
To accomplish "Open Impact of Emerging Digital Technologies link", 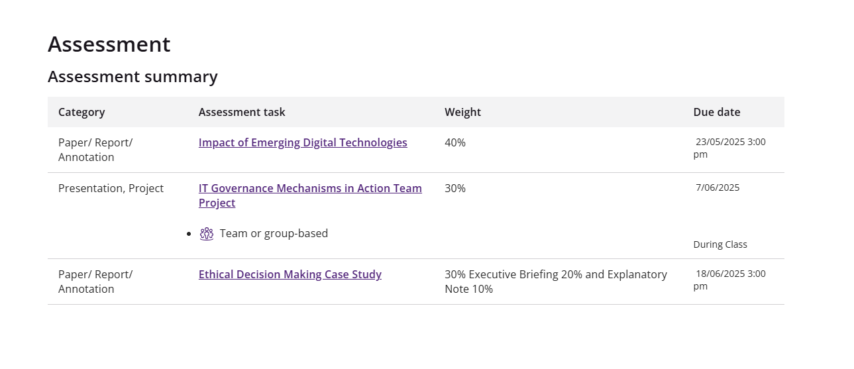I will point(303,142).
